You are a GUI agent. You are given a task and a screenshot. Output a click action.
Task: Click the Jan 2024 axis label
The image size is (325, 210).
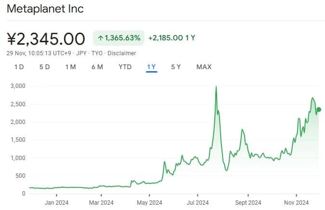pyautogui.click(x=56, y=202)
